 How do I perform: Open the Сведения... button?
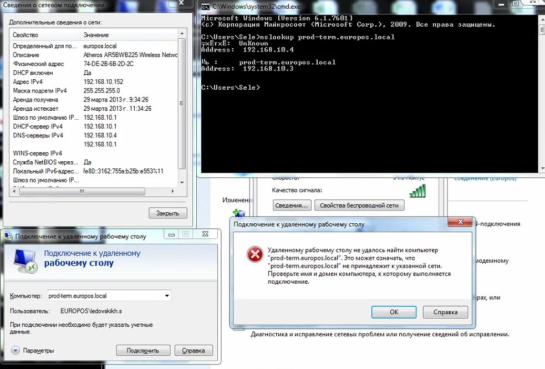(x=291, y=205)
